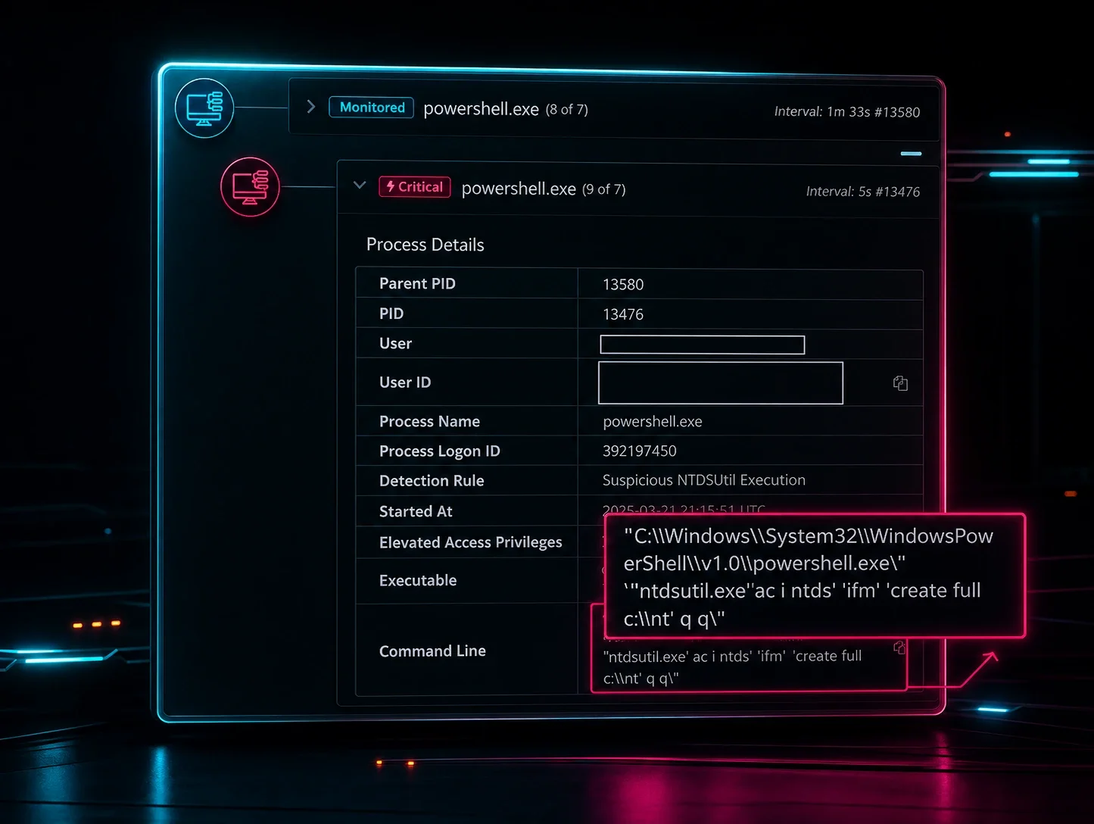The height and width of the screenshot is (824, 1094).
Task: Click the cyan process node icon for Monitored powershell.exe
Action: 204,108
